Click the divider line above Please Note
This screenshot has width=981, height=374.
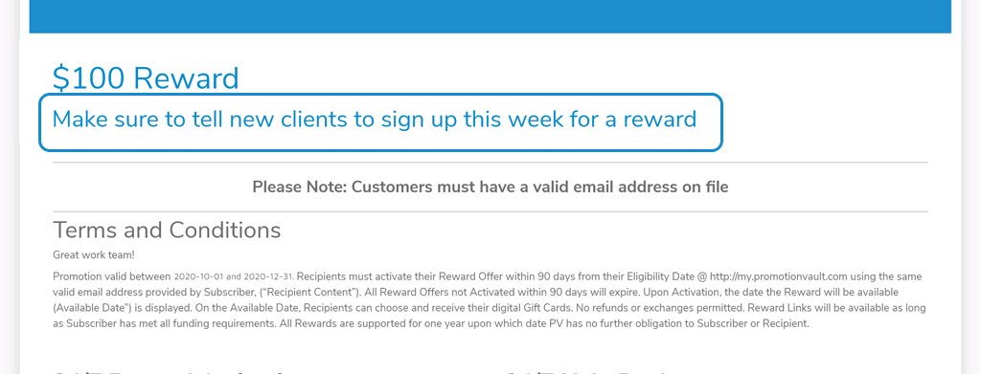point(490,163)
